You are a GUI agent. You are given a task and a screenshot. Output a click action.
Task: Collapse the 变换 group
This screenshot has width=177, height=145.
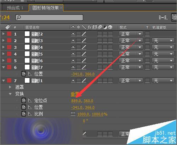pyautogui.click(x=10, y=94)
